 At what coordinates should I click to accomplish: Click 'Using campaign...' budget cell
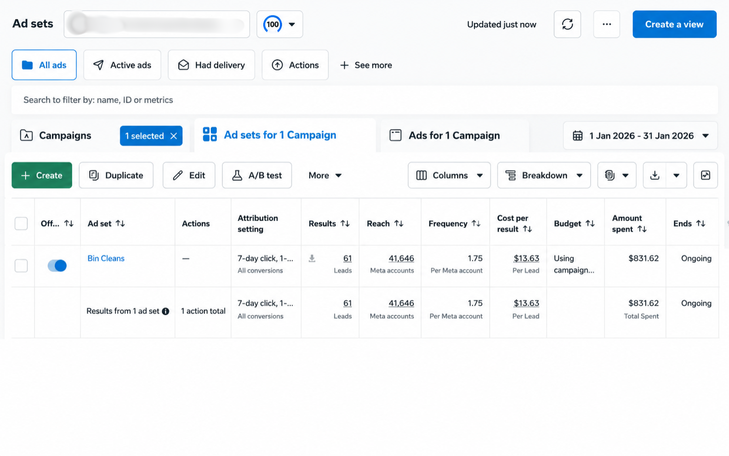[574, 264]
